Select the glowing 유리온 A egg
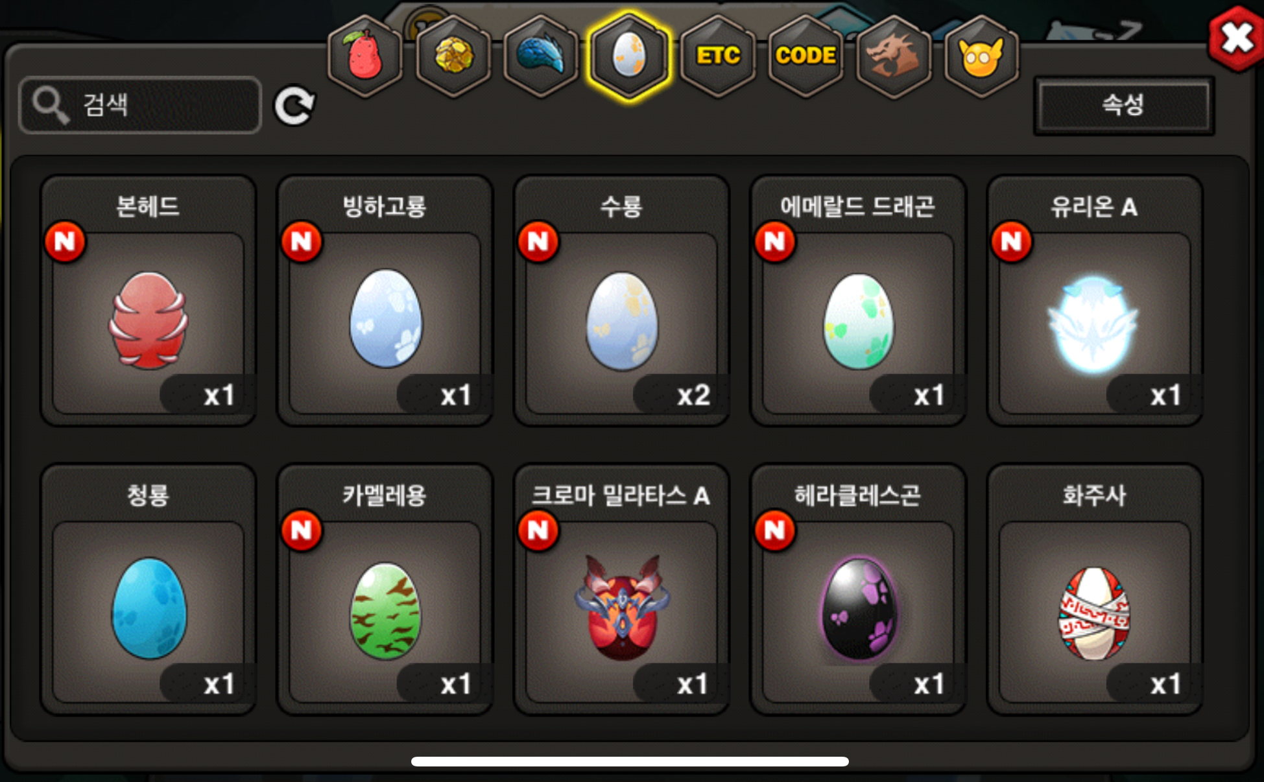This screenshot has height=782, width=1264. 1095,301
